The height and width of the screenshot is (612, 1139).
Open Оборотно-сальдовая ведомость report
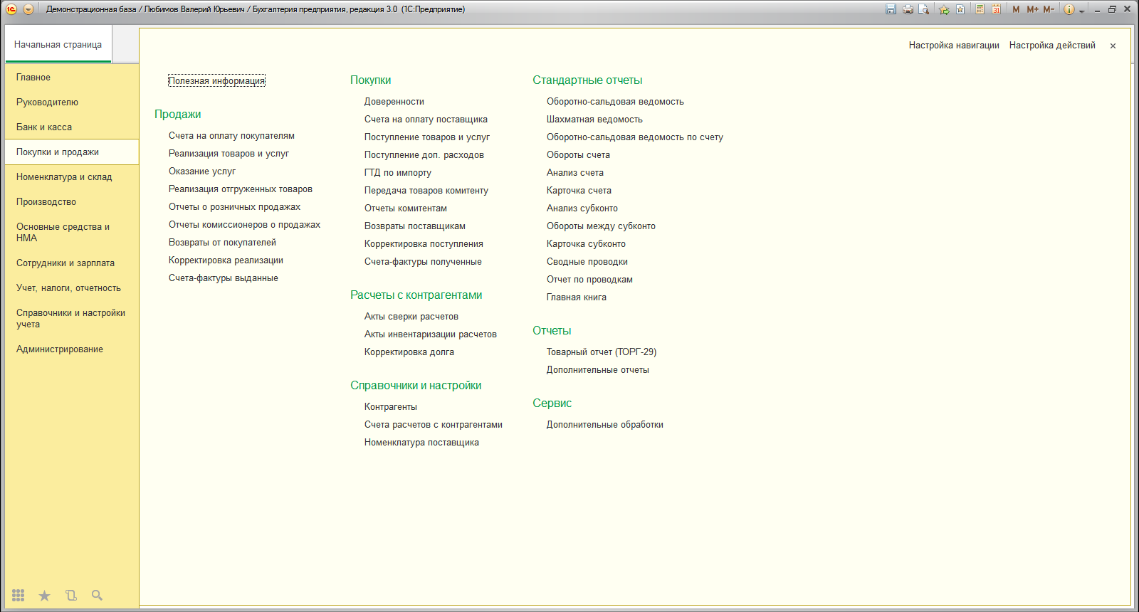point(615,101)
